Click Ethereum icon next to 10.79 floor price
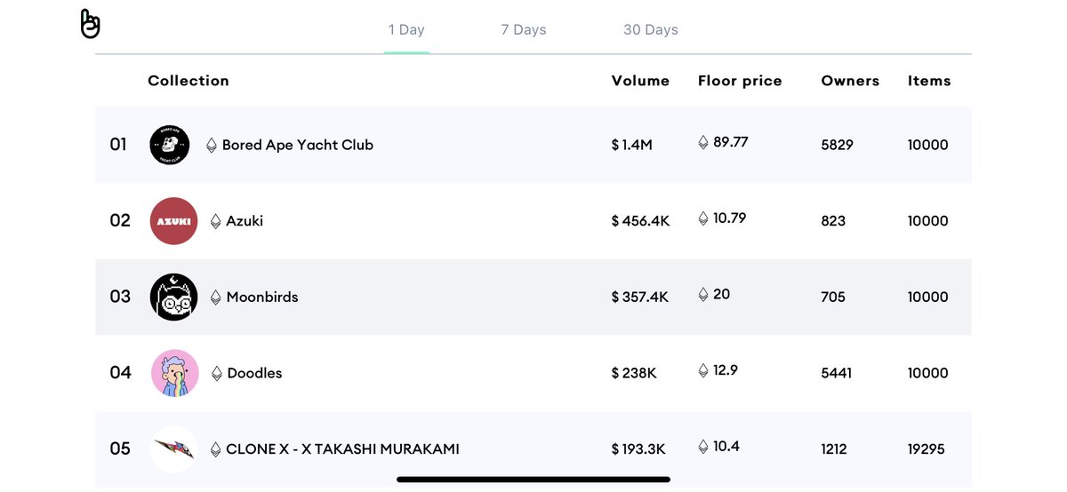This screenshot has height=492, width=1067. coord(703,218)
